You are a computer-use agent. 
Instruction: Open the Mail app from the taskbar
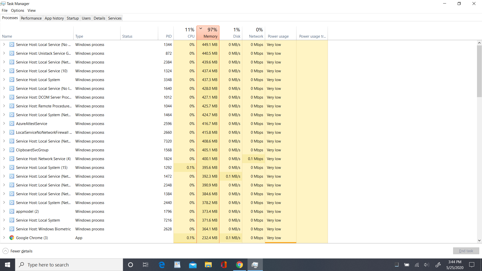(x=193, y=265)
